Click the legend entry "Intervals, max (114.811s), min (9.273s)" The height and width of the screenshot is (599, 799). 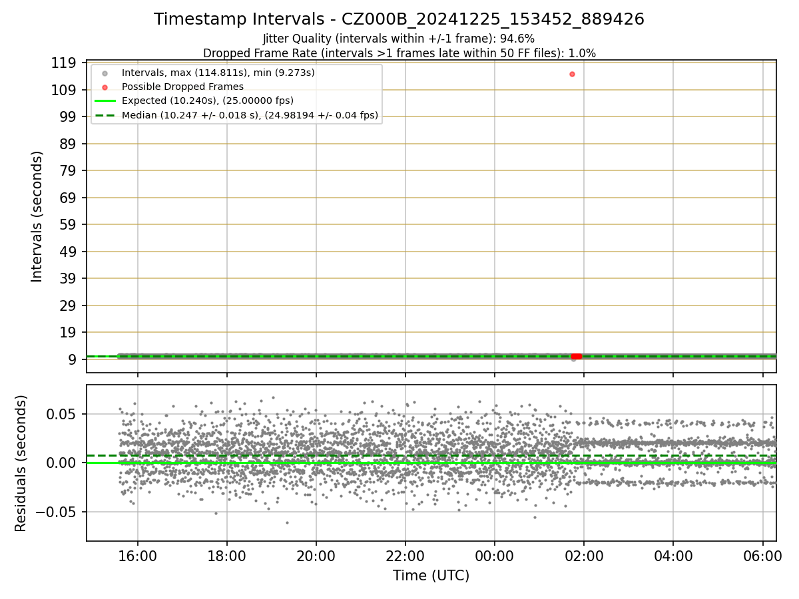pyautogui.click(x=218, y=73)
